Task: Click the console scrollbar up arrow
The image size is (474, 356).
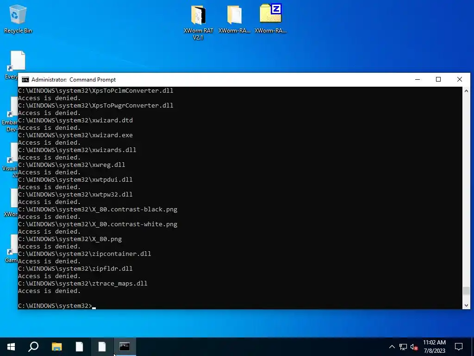Action: tap(466, 91)
